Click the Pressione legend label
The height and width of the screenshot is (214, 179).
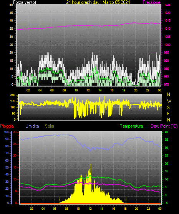point(151,2)
